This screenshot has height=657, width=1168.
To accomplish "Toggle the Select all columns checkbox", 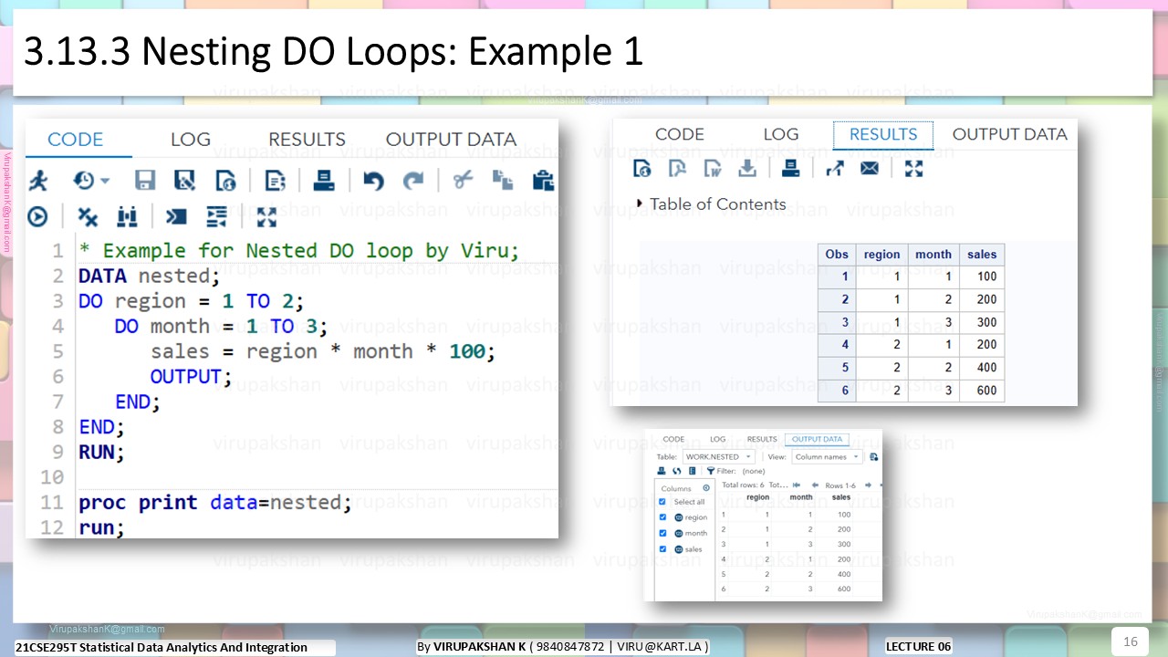I will point(662,502).
